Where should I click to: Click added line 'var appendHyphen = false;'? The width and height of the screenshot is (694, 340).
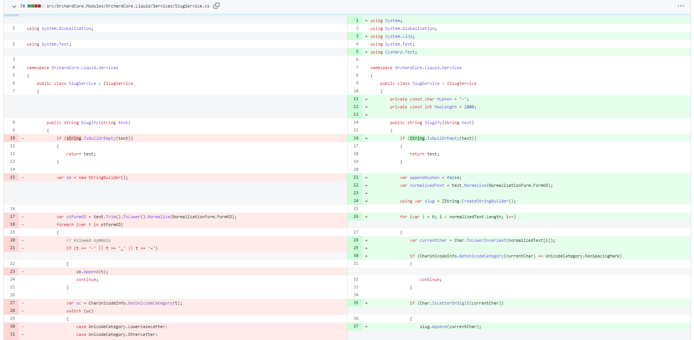click(431, 177)
